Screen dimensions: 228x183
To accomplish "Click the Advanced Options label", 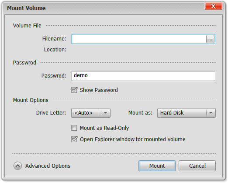I will pyautogui.click(x=48, y=166).
